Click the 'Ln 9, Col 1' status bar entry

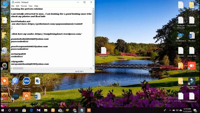tap(79, 71)
